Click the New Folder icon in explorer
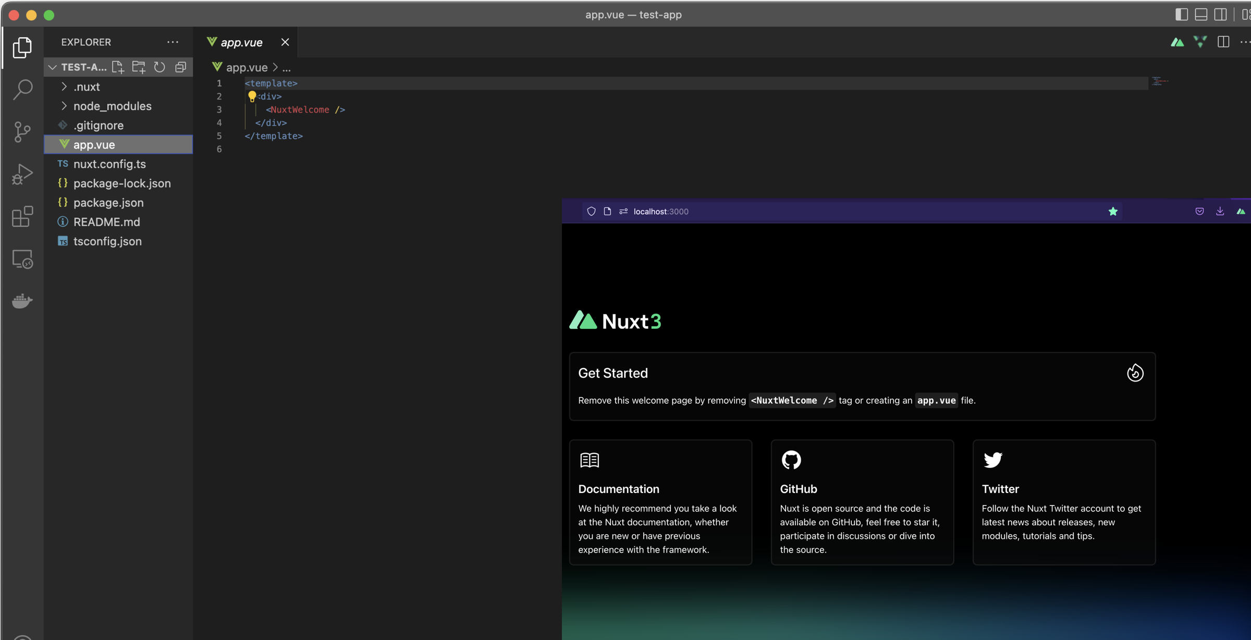 coord(139,67)
